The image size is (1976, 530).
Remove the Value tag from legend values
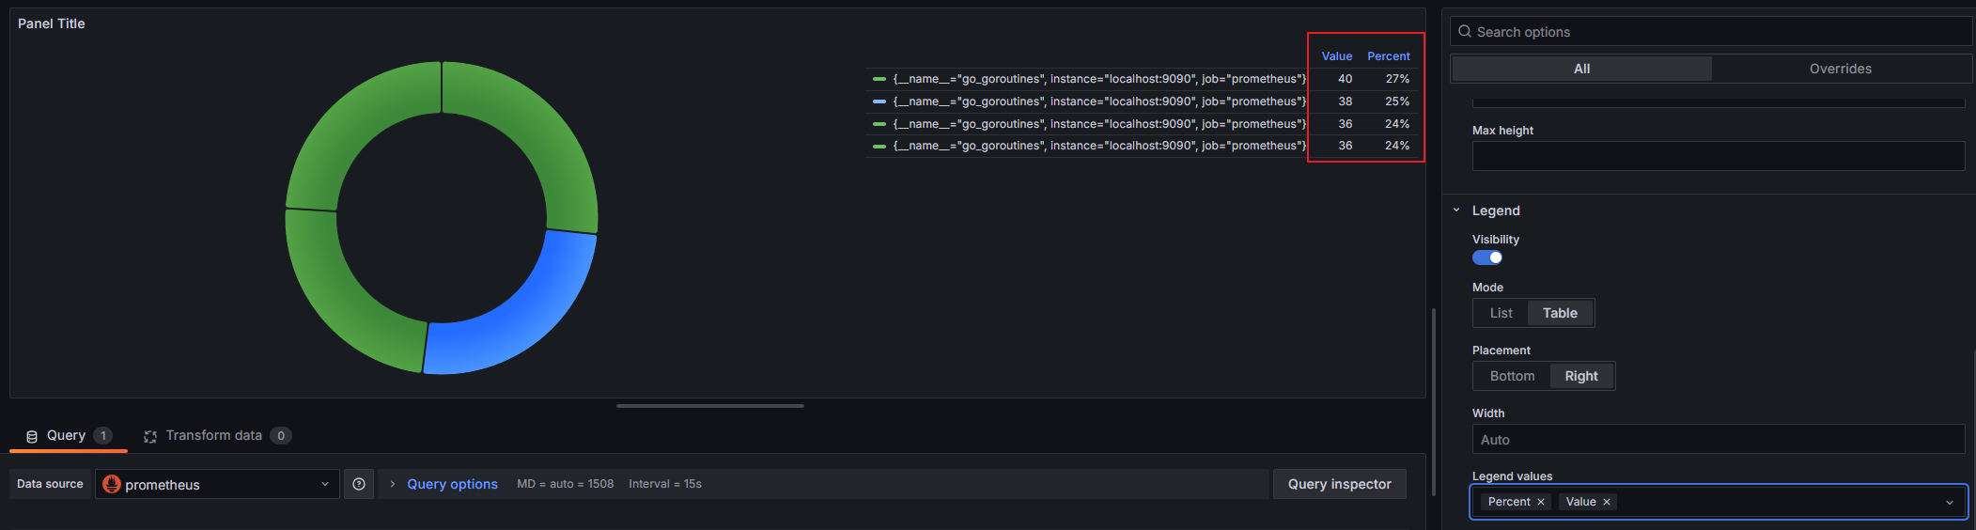click(1607, 502)
